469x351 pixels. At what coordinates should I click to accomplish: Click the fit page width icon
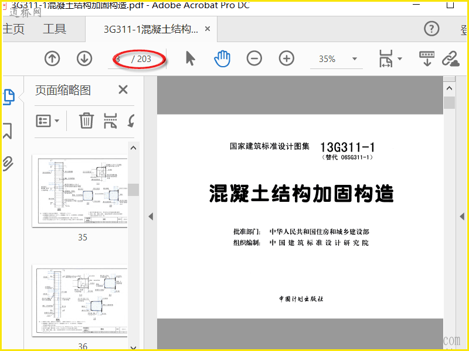(386, 58)
